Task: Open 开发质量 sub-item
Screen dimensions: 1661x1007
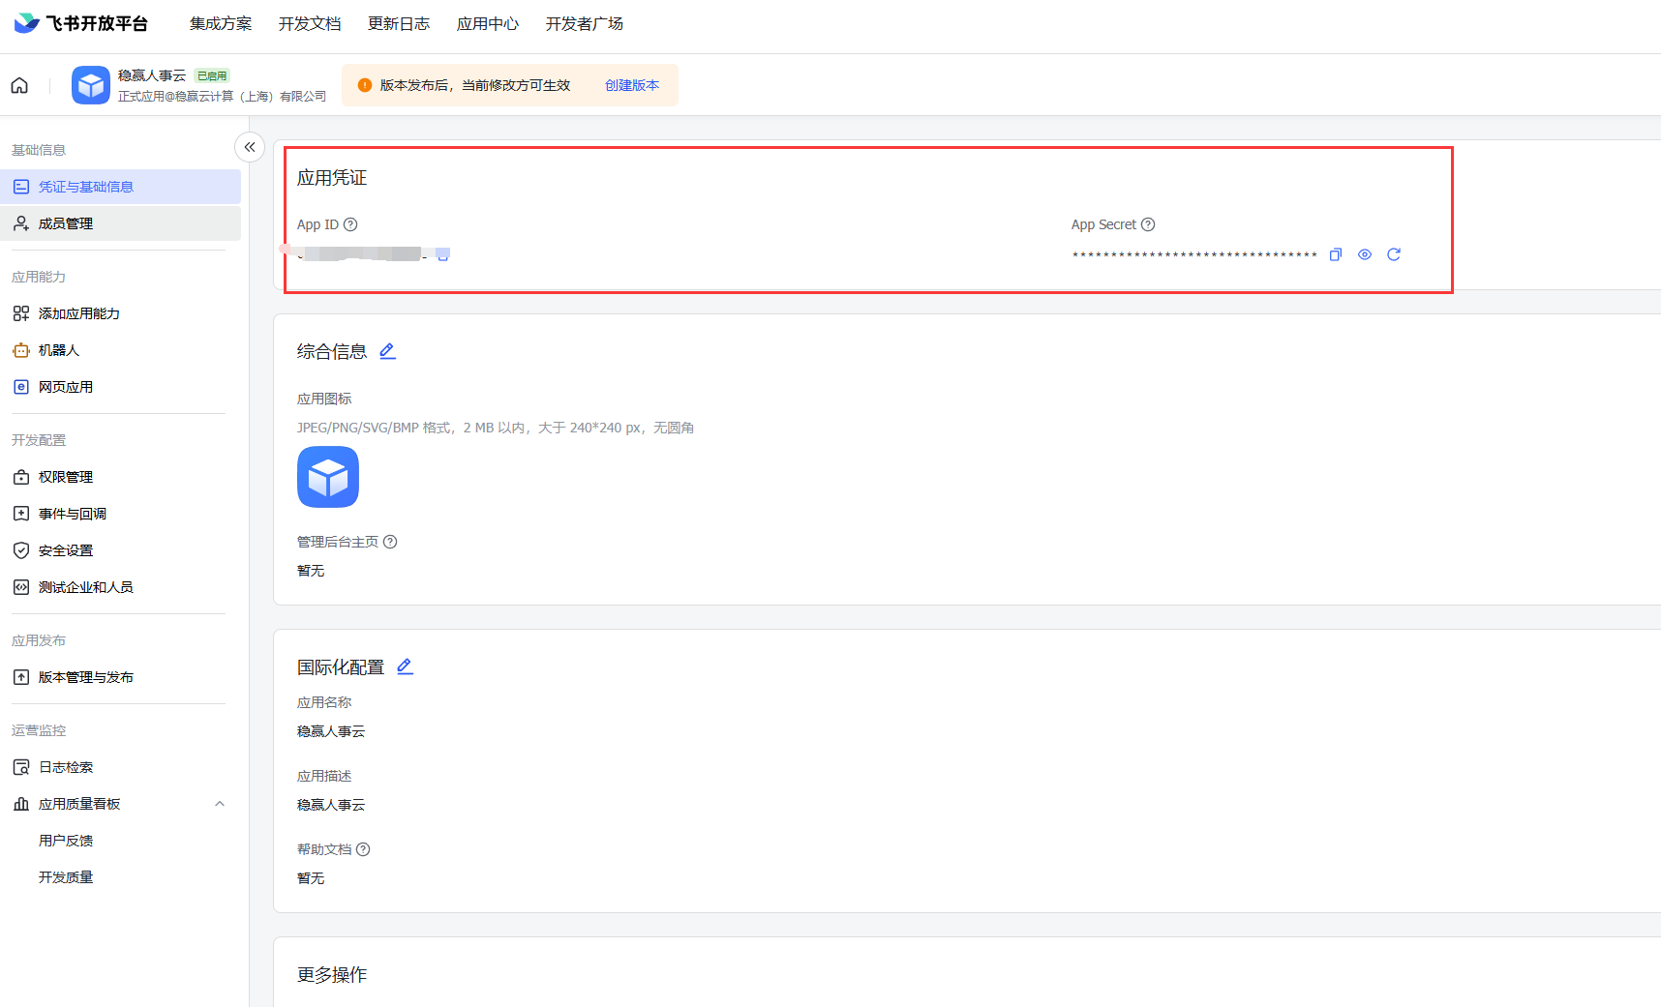Action: 66,877
